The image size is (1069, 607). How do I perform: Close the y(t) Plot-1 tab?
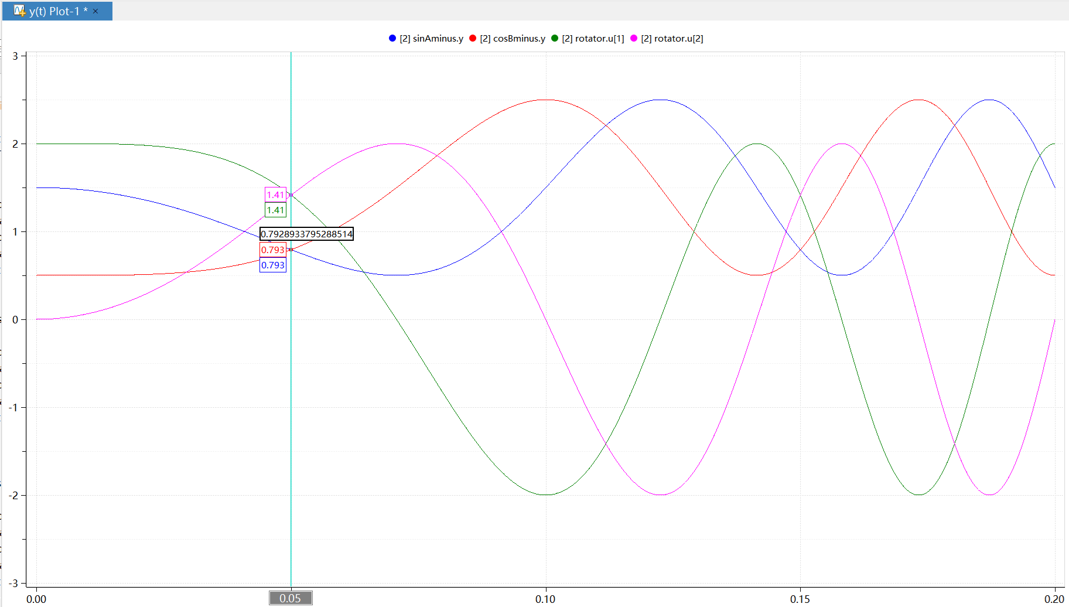(x=95, y=11)
